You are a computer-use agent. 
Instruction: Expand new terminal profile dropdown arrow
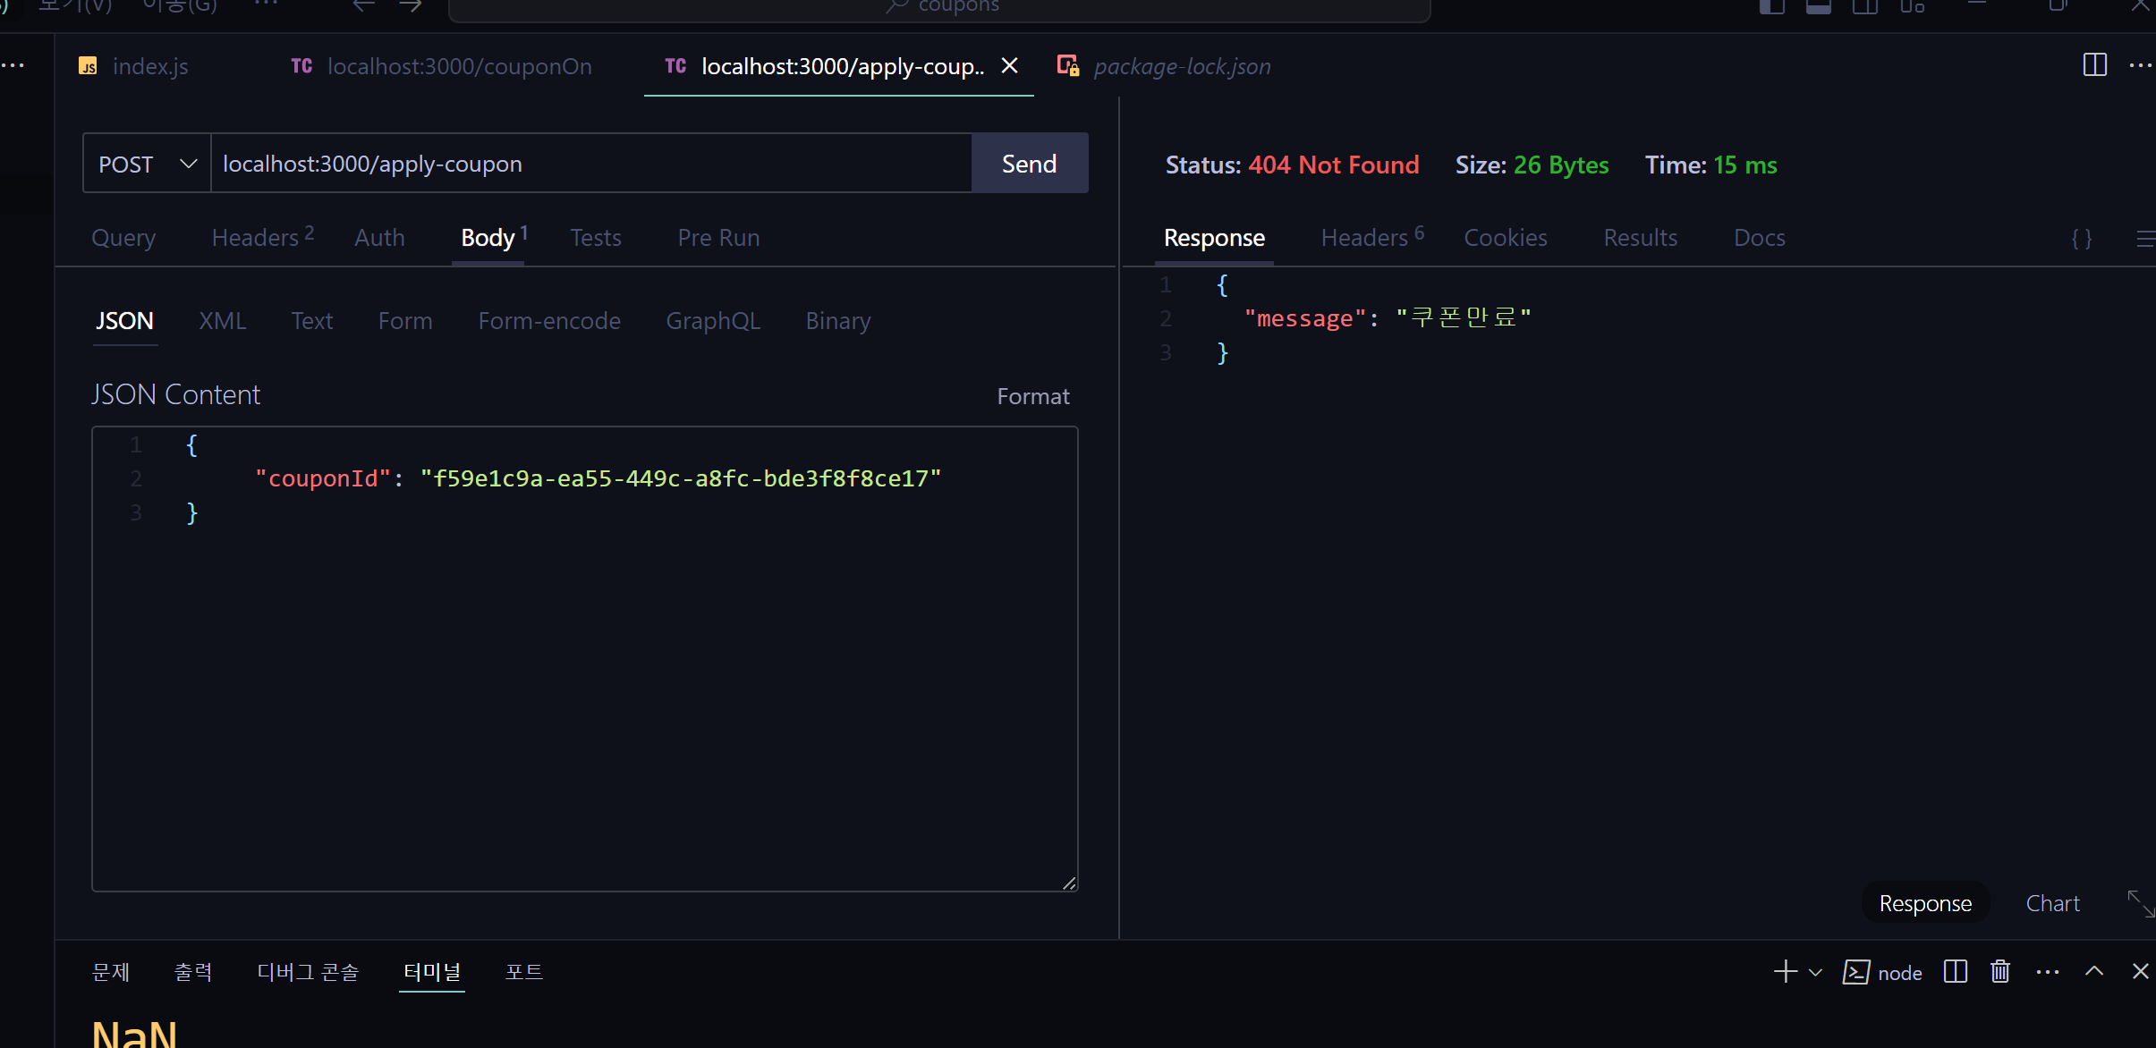pyautogui.click(x=1815, y=972)
